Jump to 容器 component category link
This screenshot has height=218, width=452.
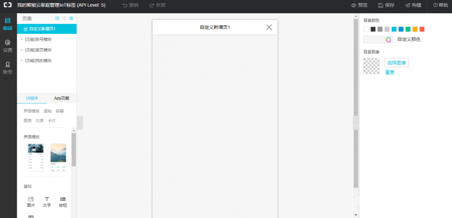tap(60, 111)
